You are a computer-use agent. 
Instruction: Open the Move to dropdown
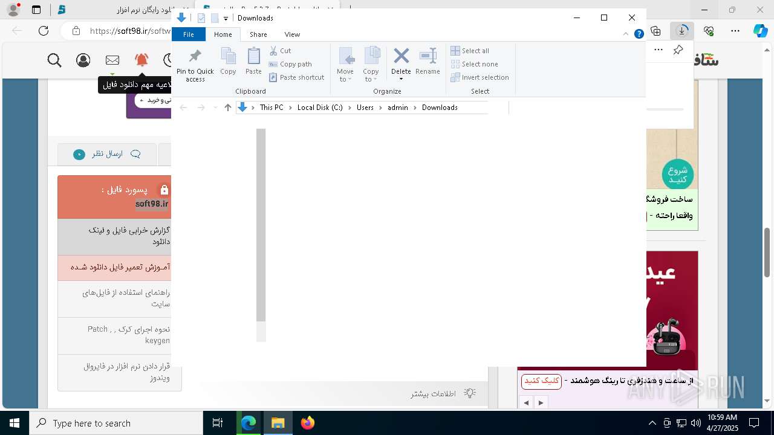pyautogui.click(x=345, y=65)
